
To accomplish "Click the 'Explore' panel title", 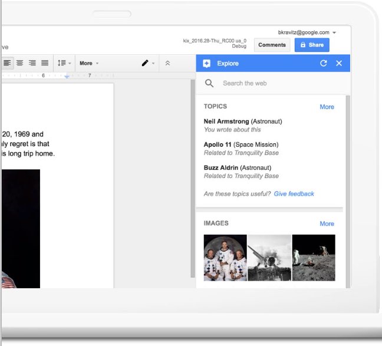I will click(228, 64).
